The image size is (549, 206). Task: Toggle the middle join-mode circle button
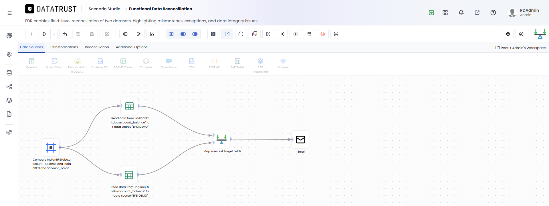click(183, 34)
